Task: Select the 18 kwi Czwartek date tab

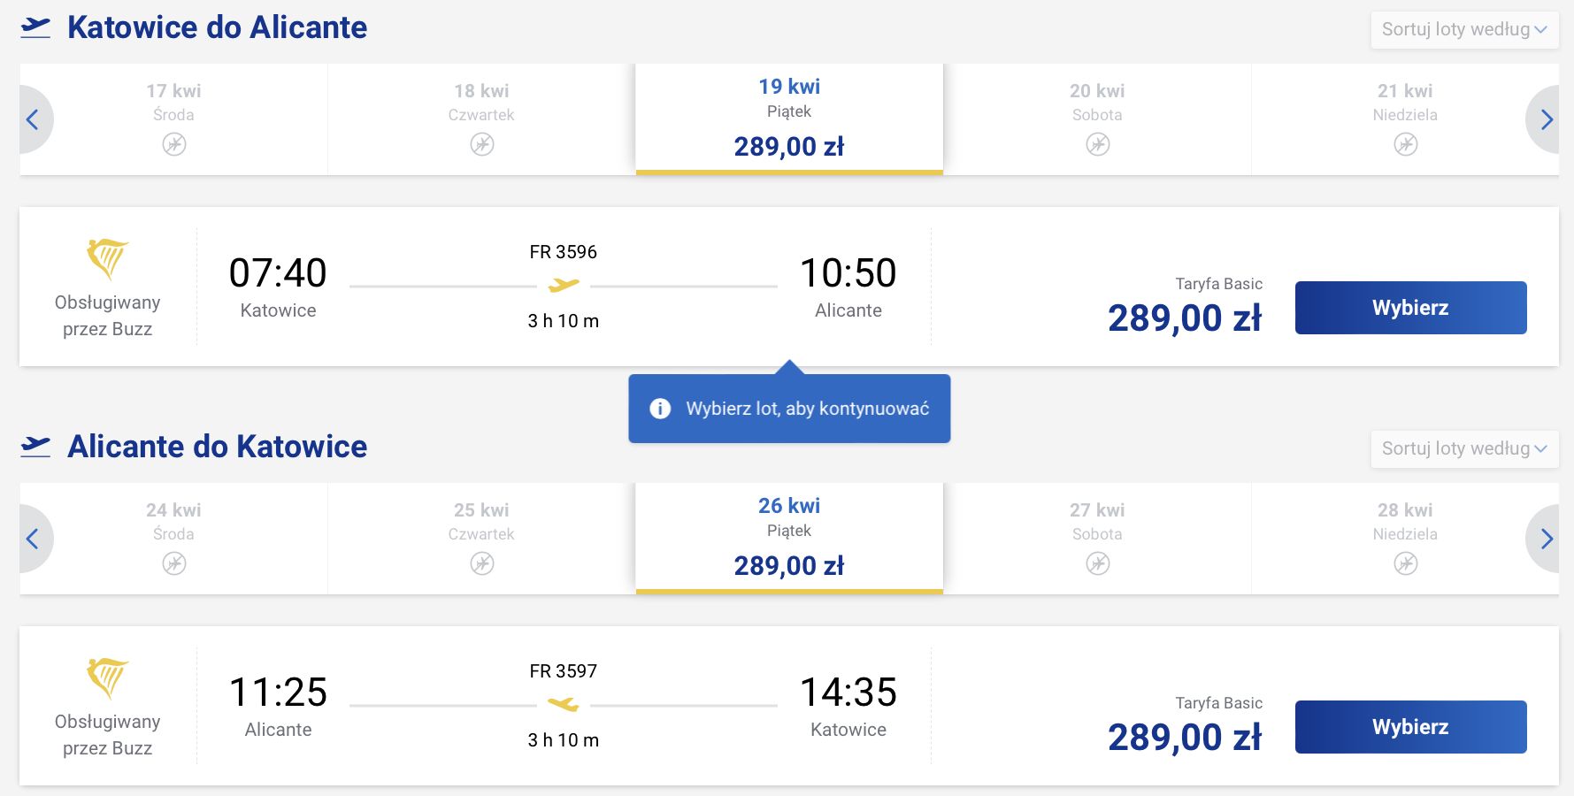Action: point(481,119)
